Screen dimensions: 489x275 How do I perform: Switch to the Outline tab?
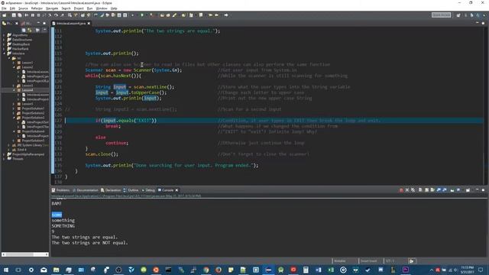pos(131,190)
